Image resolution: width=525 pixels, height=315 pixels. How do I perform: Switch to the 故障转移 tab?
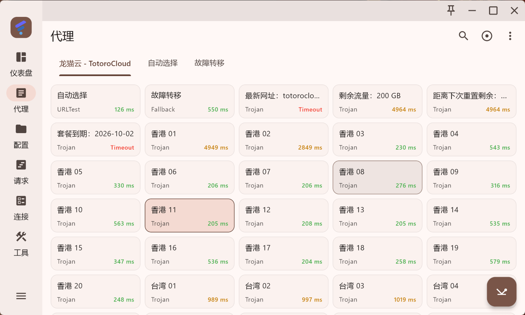(209, 63)
